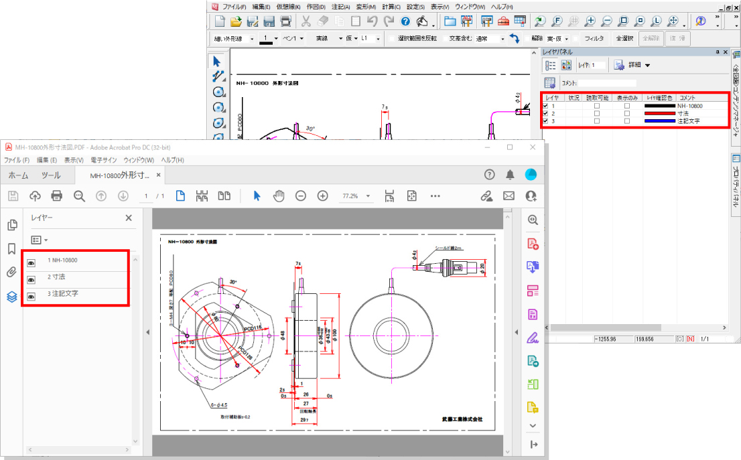Enable 表示のみ checkbox for layer 1

[627, 106]
